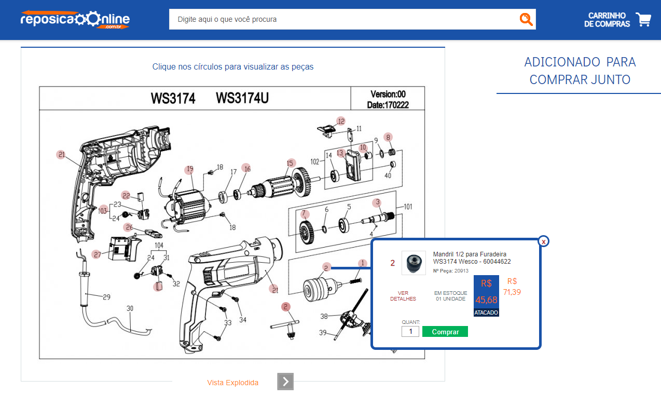Screen dimensions: 661x394
Task: Select circle 21 on the assembled drill body
Action: [x=273, y=289]
